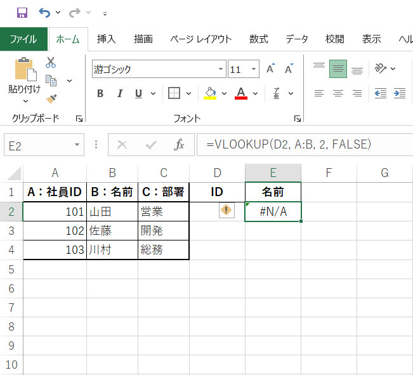Image resolution: width=413 pixels, height=375 pixels.
Task: Open the Name Box dropdown arrow
Action: (x=77, y=145)
